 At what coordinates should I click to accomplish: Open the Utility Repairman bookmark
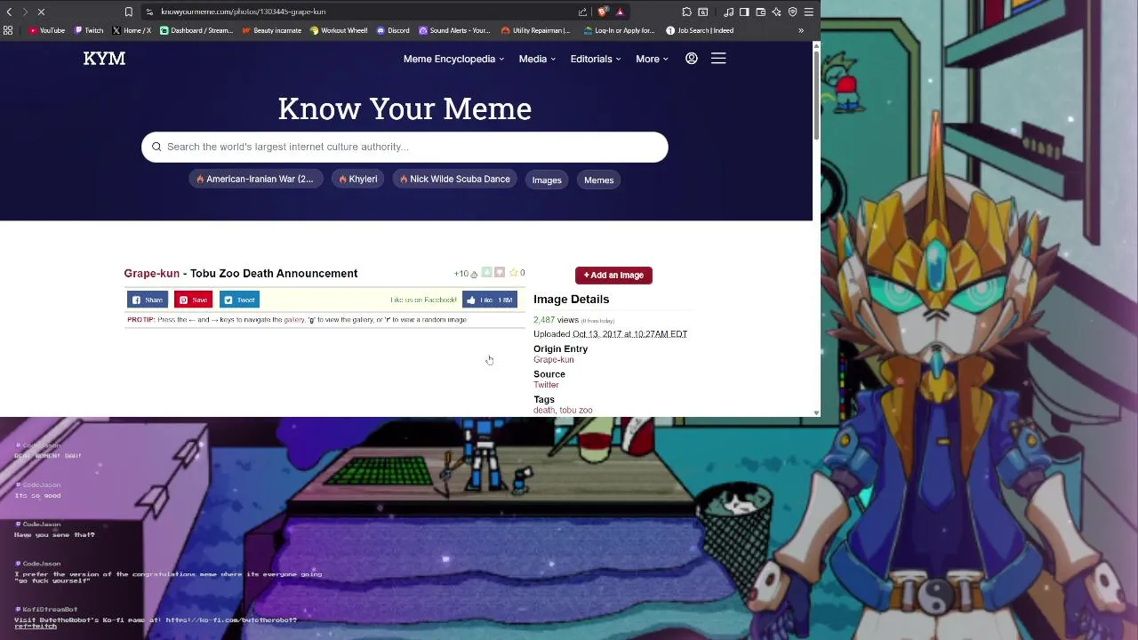coord(536,30)
